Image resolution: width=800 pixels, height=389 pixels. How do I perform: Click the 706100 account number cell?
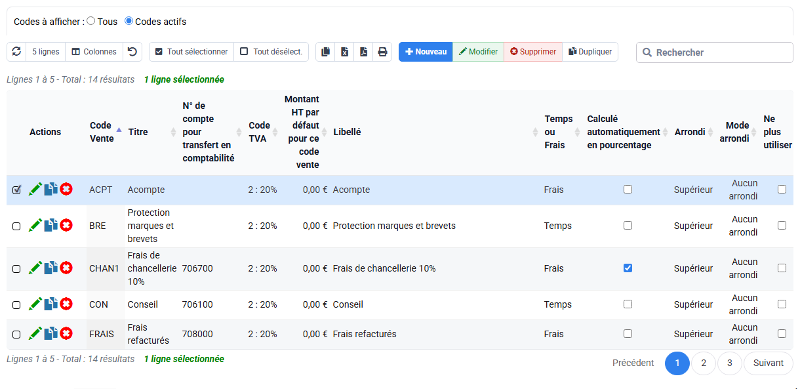(x=197, y=304)
